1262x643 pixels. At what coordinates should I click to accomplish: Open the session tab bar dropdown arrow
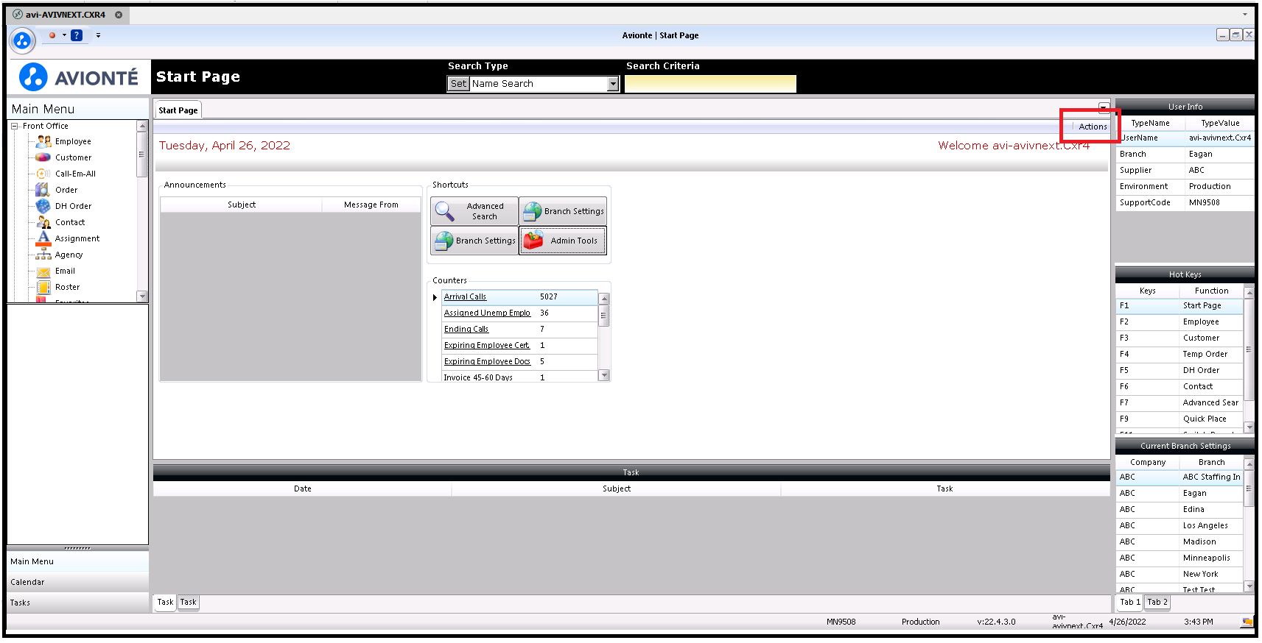tap(1245, 15)
